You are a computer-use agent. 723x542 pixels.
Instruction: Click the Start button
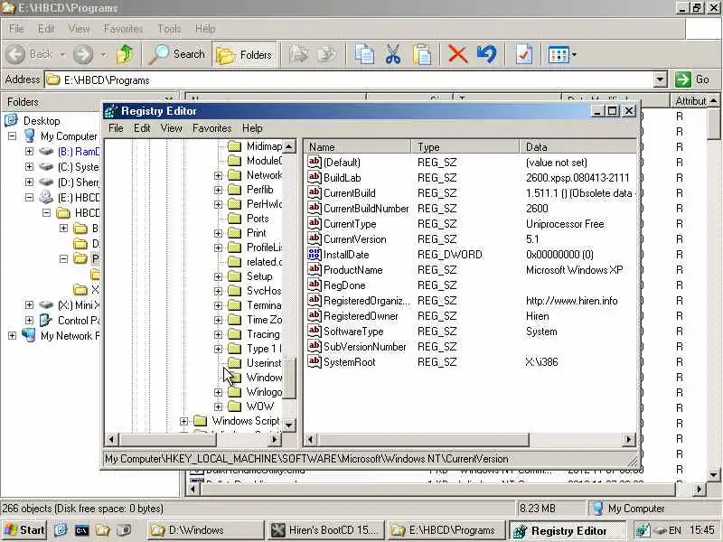coord(24,530)
